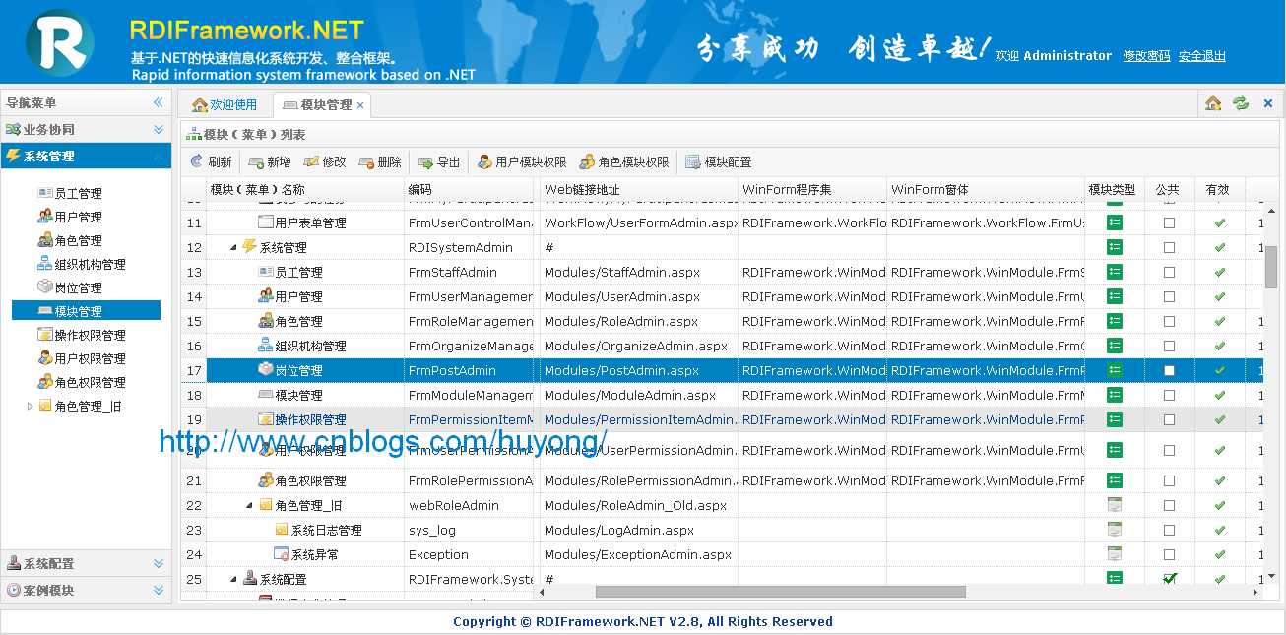Click the 删除 delete toolbar button
1286x635 pixels.
tap(380, 162)
